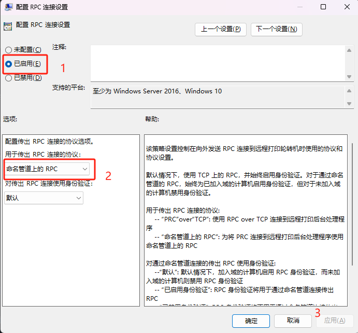Click the title bar application icon
The width and height of the screenshot is (358, 333).
(8, 7)
